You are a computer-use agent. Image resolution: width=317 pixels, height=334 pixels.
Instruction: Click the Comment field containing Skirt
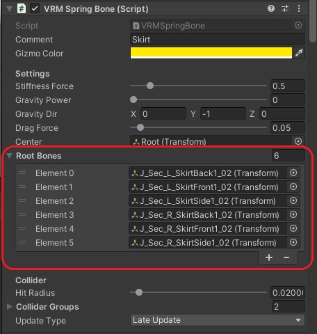click(218, 39)
